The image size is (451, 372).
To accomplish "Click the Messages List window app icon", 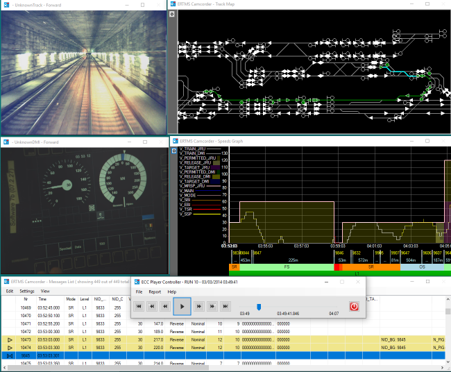I will [6, 281].
